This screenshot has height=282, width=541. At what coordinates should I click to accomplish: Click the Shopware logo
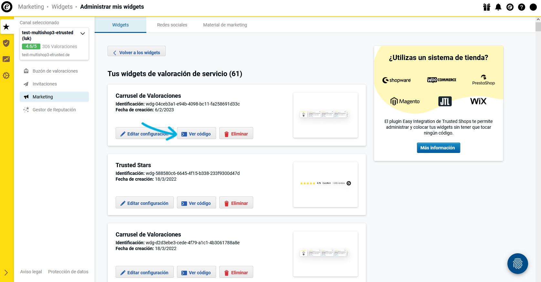[x=397, y=80]
